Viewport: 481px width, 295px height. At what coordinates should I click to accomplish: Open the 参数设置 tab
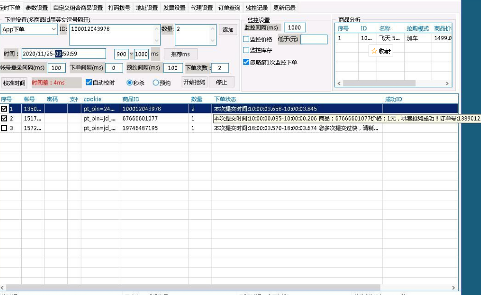37,8
